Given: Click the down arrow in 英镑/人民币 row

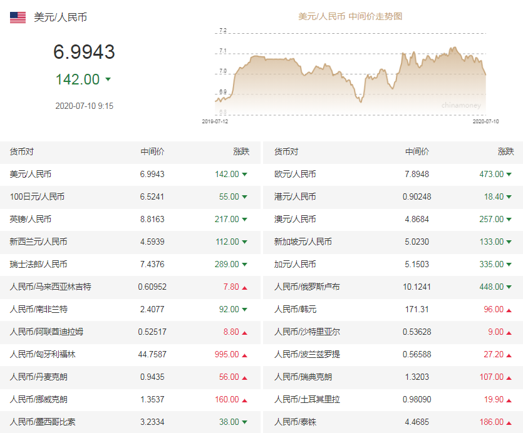Looking at the screenshot, I should (244, 220).
